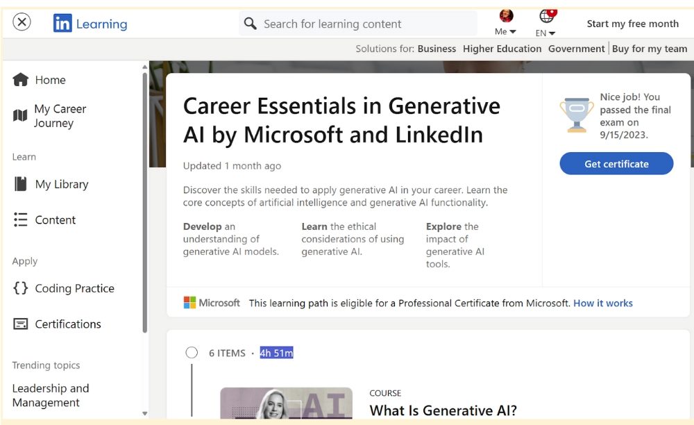Open the Me profile avatar

point(507,16)
